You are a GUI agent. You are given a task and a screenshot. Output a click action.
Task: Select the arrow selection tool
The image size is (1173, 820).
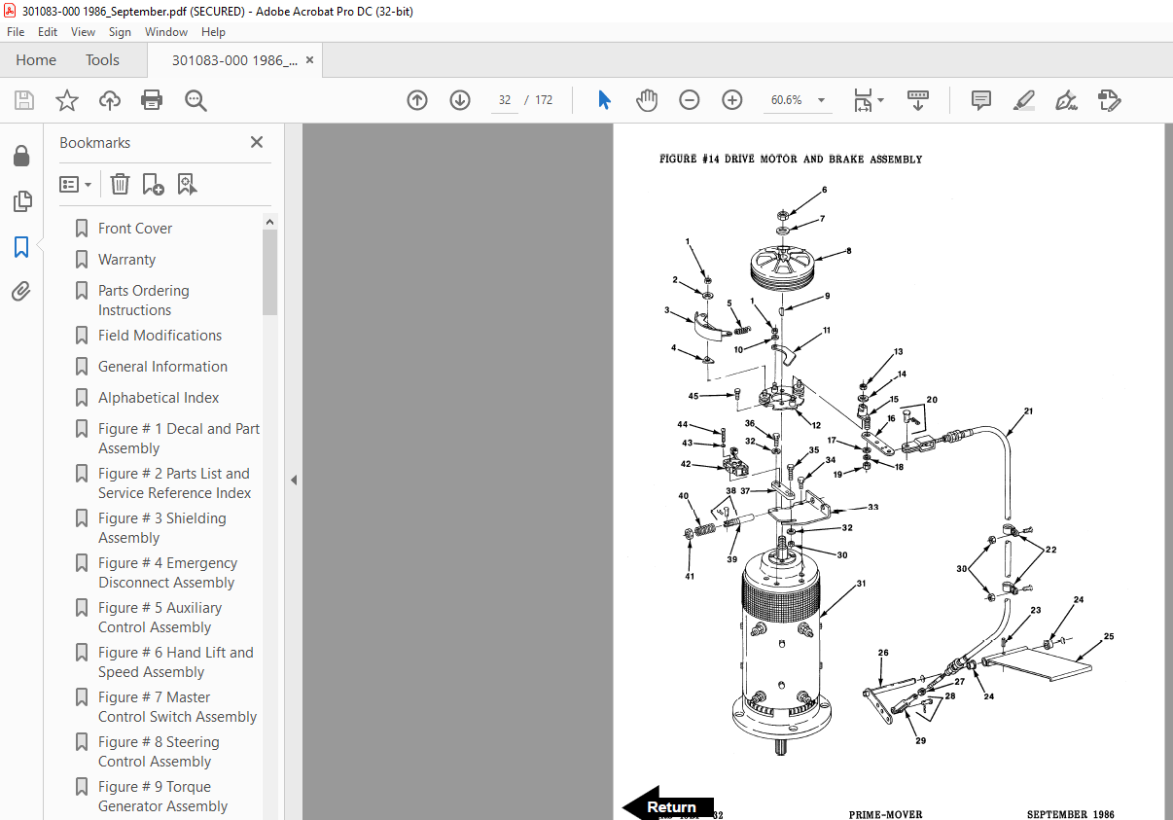[604, 100]
